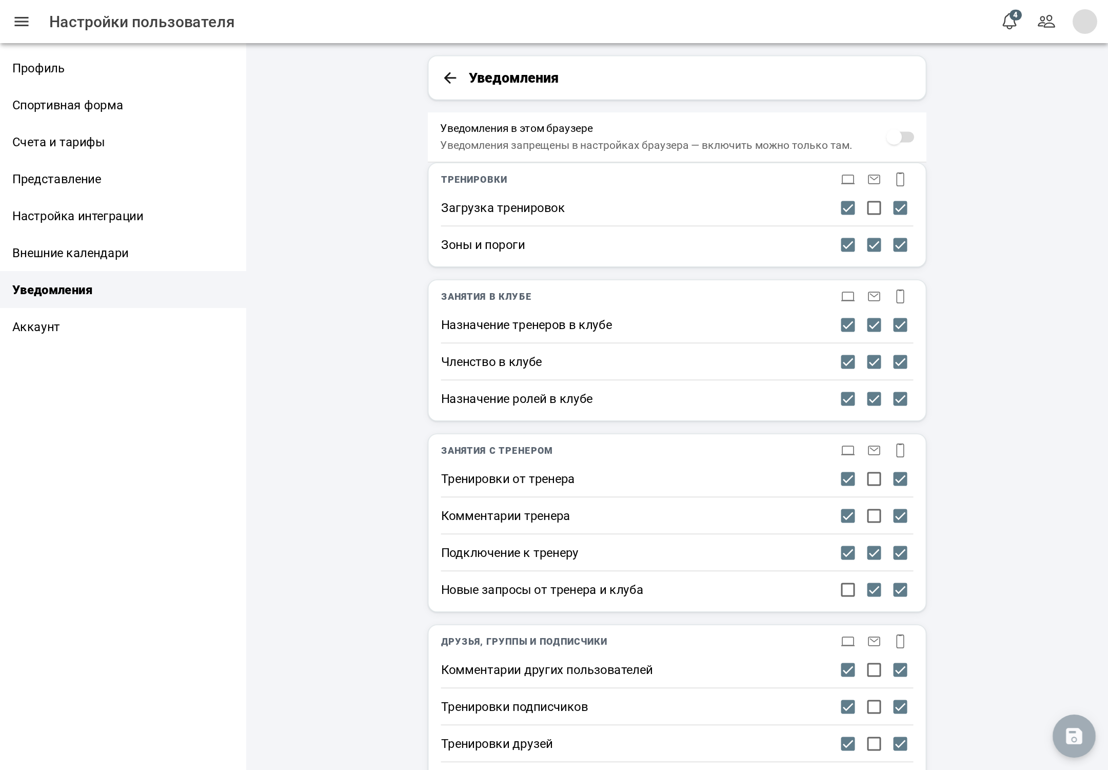Screen dimensions: 1108x770
Task: Select the Уведомления sidebar item
Action: pos(123,290)
